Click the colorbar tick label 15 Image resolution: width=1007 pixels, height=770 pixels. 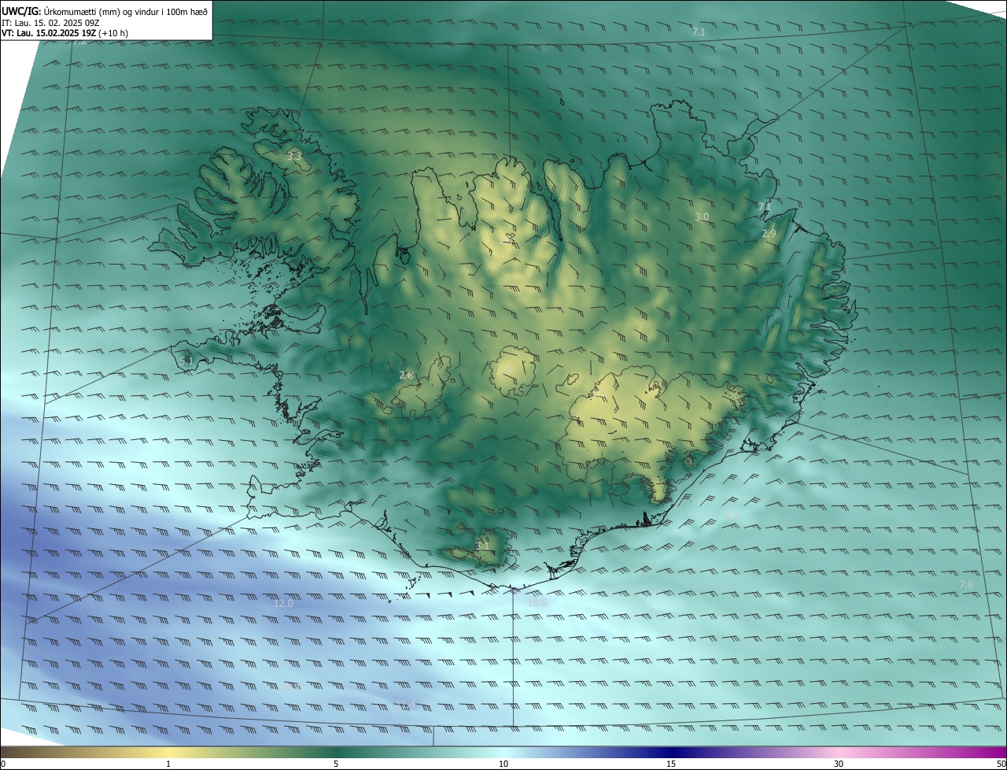[x=671, y=764]
